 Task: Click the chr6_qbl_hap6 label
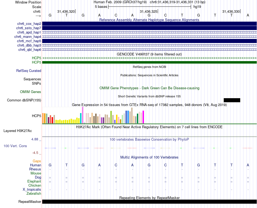click(30, 50)
